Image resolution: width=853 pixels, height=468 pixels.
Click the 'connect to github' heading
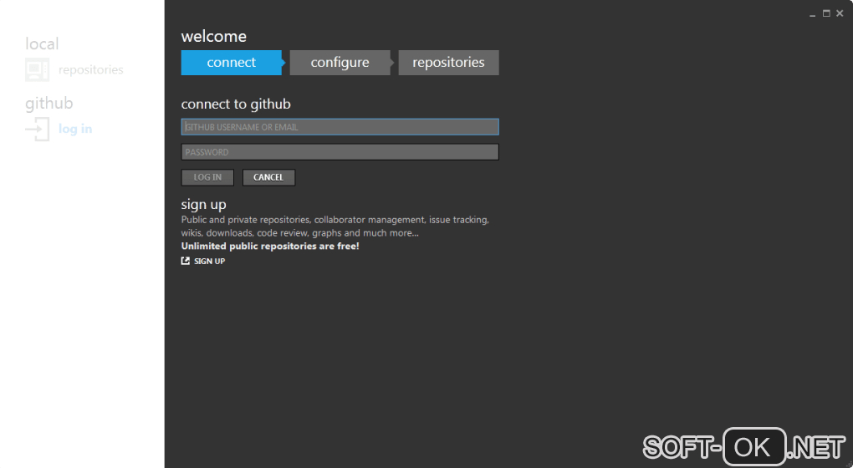[236, 104]
